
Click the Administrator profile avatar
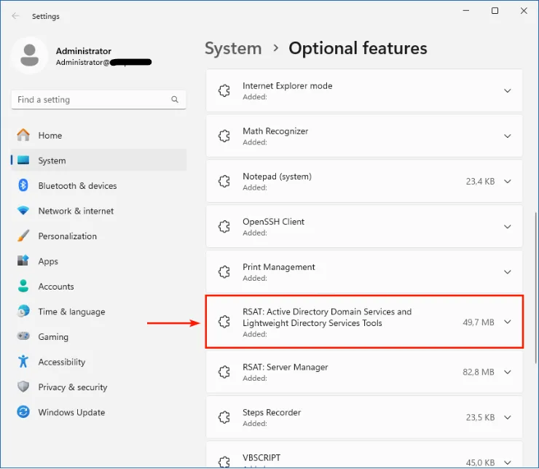coord(30,57)
